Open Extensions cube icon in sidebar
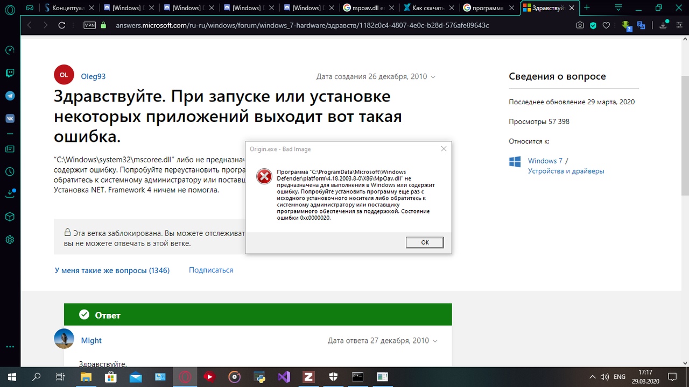 click(x=10, y=217)
